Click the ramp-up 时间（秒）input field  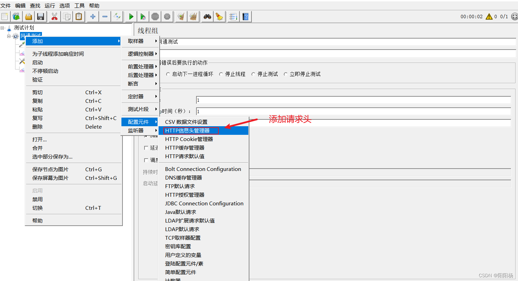tap(354, 111)
